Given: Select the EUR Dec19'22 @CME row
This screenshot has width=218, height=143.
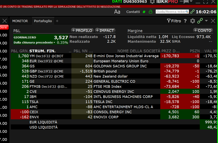Looking at the screenshot, I should point(114,61).
